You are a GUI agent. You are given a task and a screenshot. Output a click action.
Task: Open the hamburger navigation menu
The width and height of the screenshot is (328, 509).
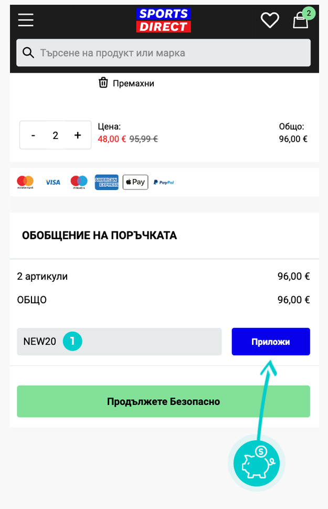pyautogui.click(x=26, y=20)
